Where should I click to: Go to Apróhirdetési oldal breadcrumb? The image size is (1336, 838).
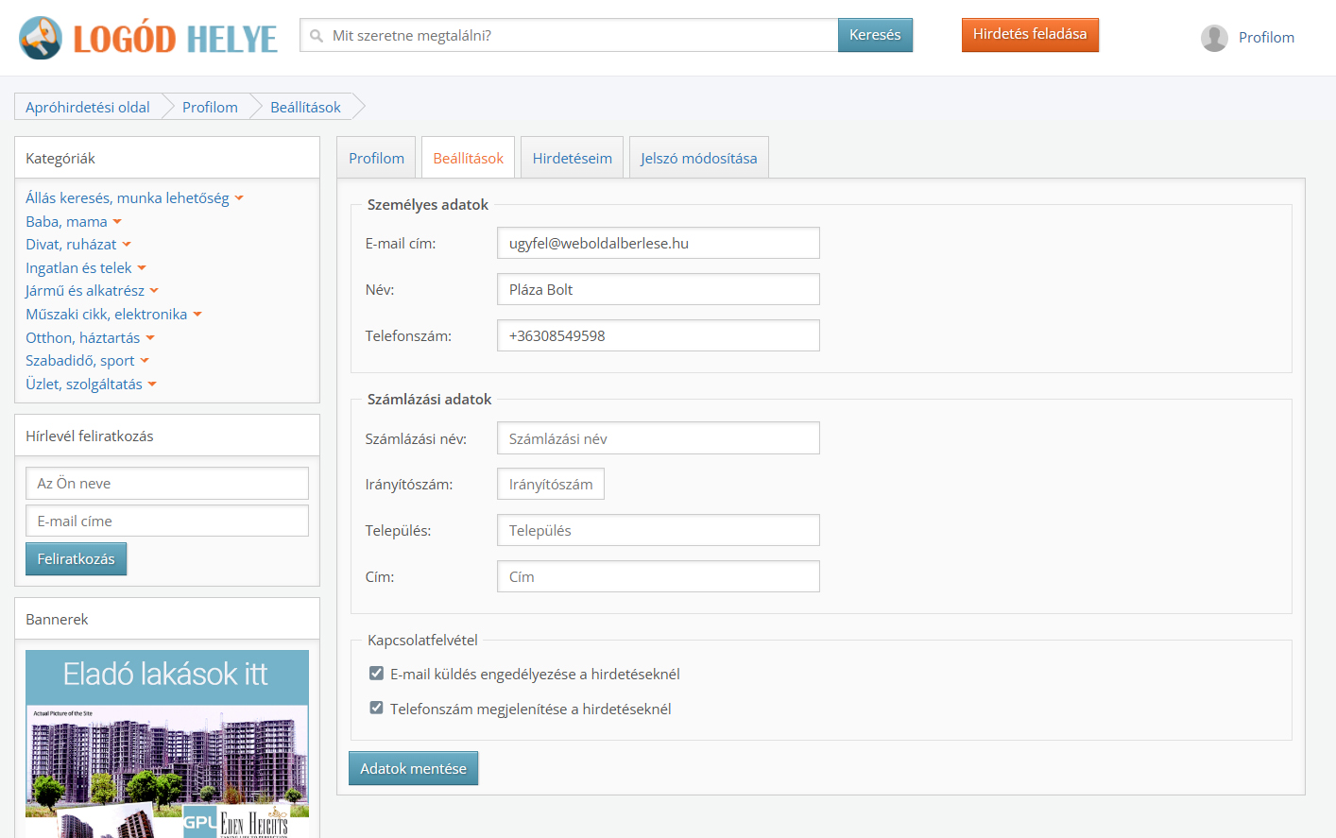pos(87,107)
